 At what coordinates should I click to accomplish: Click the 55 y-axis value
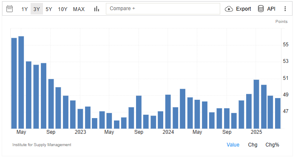pyautogui.click(x=286, y=45)
